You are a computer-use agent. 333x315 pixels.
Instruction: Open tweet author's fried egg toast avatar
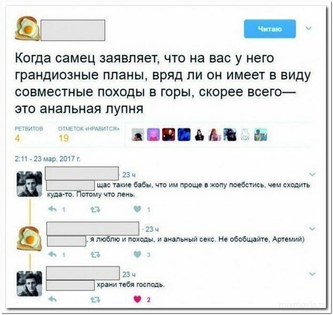tap(27, 29)
